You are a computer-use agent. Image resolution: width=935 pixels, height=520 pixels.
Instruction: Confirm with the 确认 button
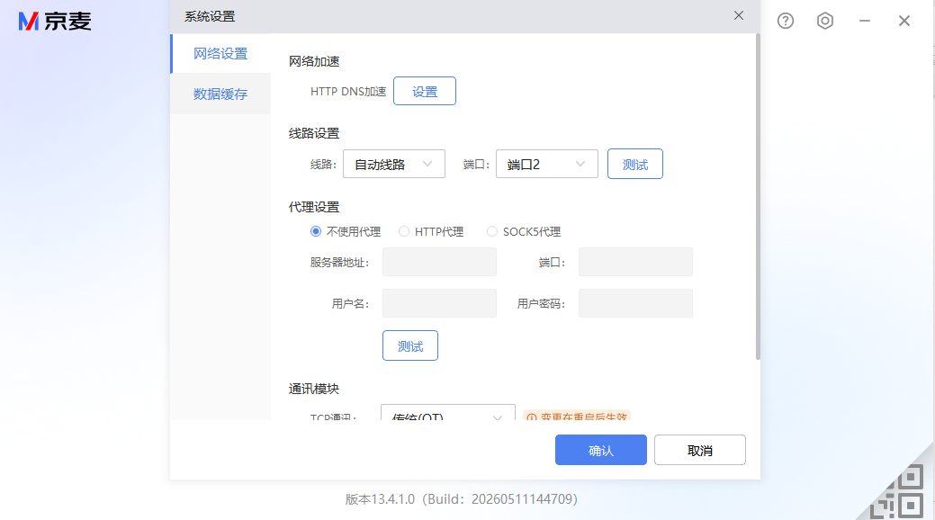tap(601, 450)
